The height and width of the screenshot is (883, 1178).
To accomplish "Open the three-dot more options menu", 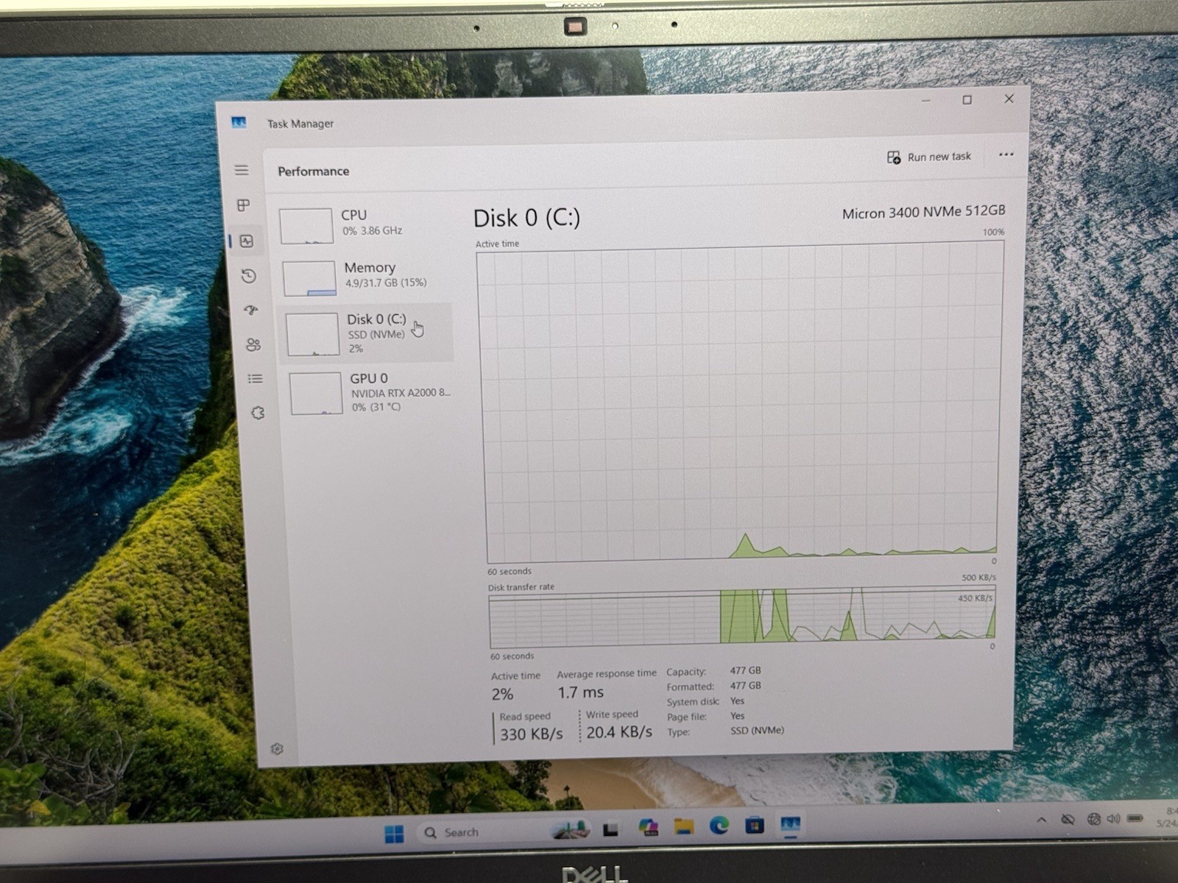I will pyautogui.click(x=1006, y=155).
